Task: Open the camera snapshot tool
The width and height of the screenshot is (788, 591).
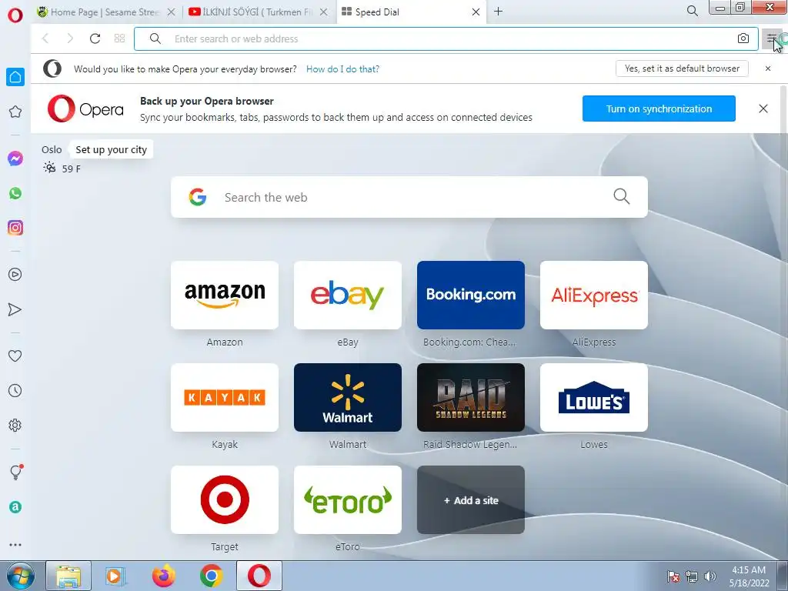Action: tap(743, 38)
